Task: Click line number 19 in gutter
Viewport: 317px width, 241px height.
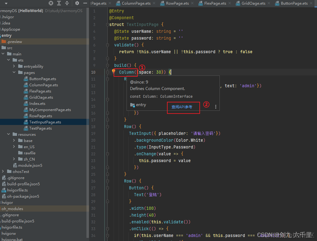Action: [93, 134]
